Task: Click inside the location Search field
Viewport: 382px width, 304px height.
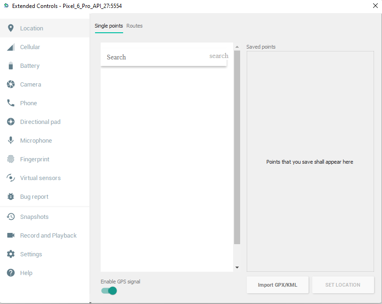Action: (154, 57)
